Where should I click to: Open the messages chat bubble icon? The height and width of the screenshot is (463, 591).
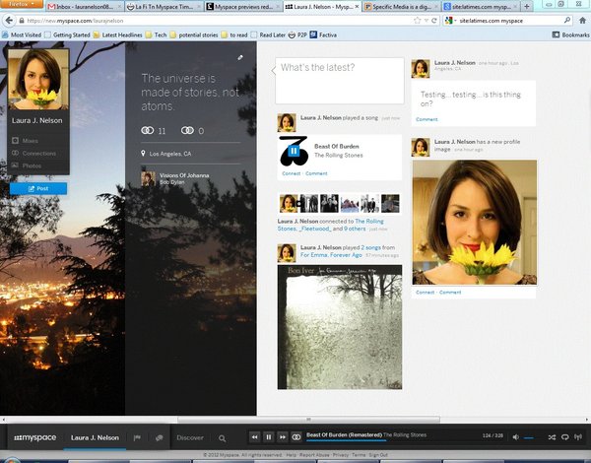(x=159, y=437)
